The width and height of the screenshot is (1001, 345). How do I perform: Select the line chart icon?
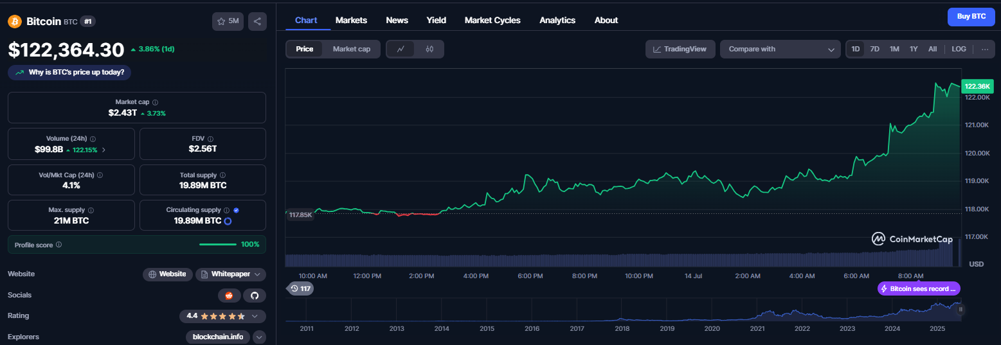(401, 49)
